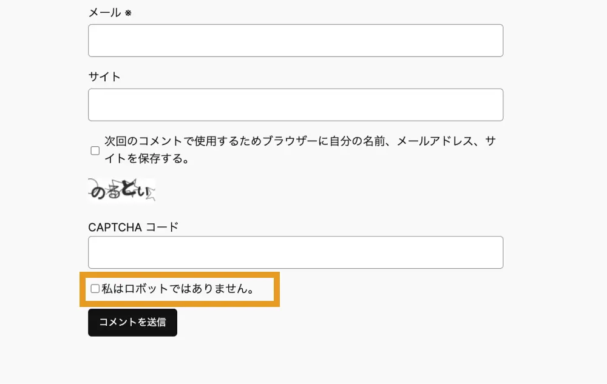Tick the 私はロボットではありません checkbox
The width and height of the screenshot is (607, 384).
point(95,289)
